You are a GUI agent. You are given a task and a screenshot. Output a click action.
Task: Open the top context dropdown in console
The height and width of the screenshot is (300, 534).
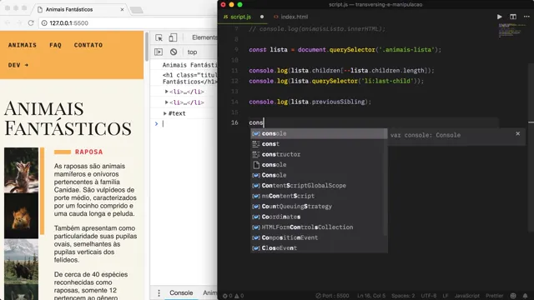[x=192, y=52]
